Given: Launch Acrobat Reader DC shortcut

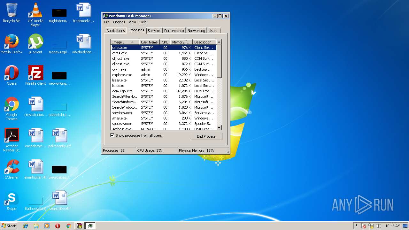Looking at the screenshot, I should point(12,140).
